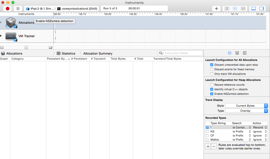Click the track filter icon below the tracks
Viewport: 270px width, 159px height.
coord(2,48)
